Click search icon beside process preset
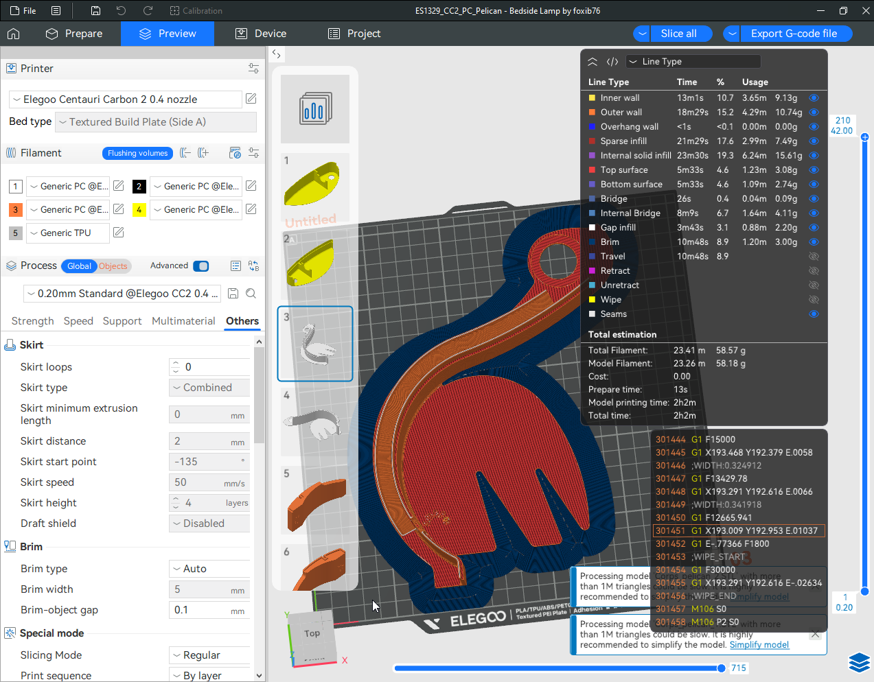This screenshot has height=682, width=874. (x=251, y=294)
